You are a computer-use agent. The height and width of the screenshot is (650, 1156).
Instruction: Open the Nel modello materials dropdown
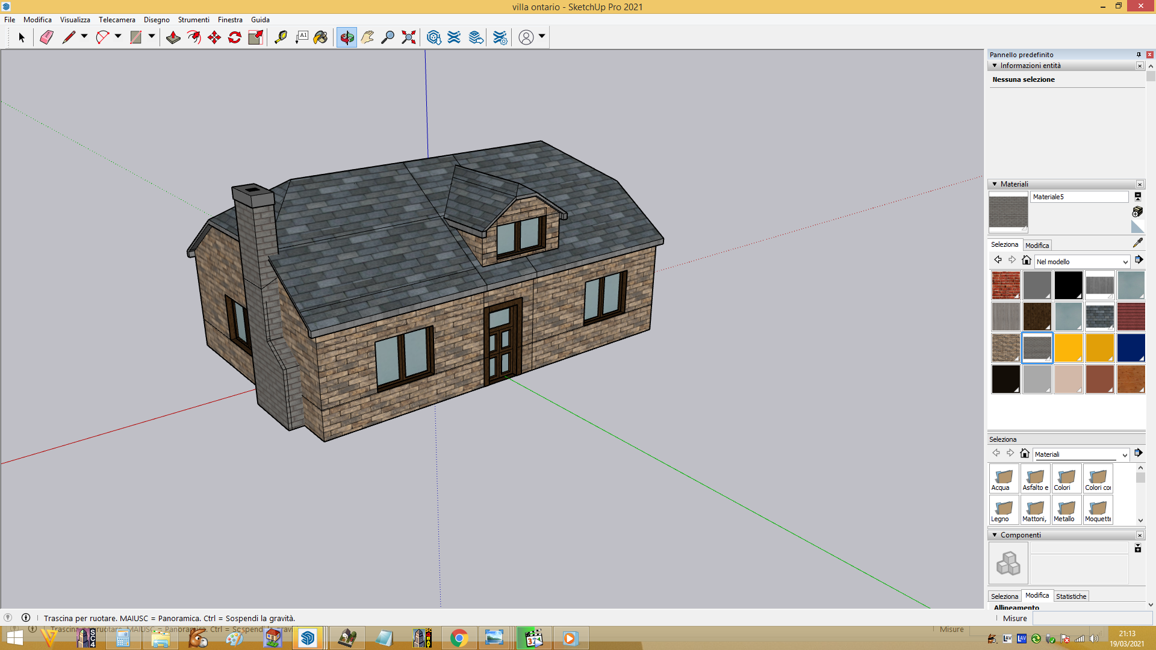pyautogui.click(x=1082, y=262)
